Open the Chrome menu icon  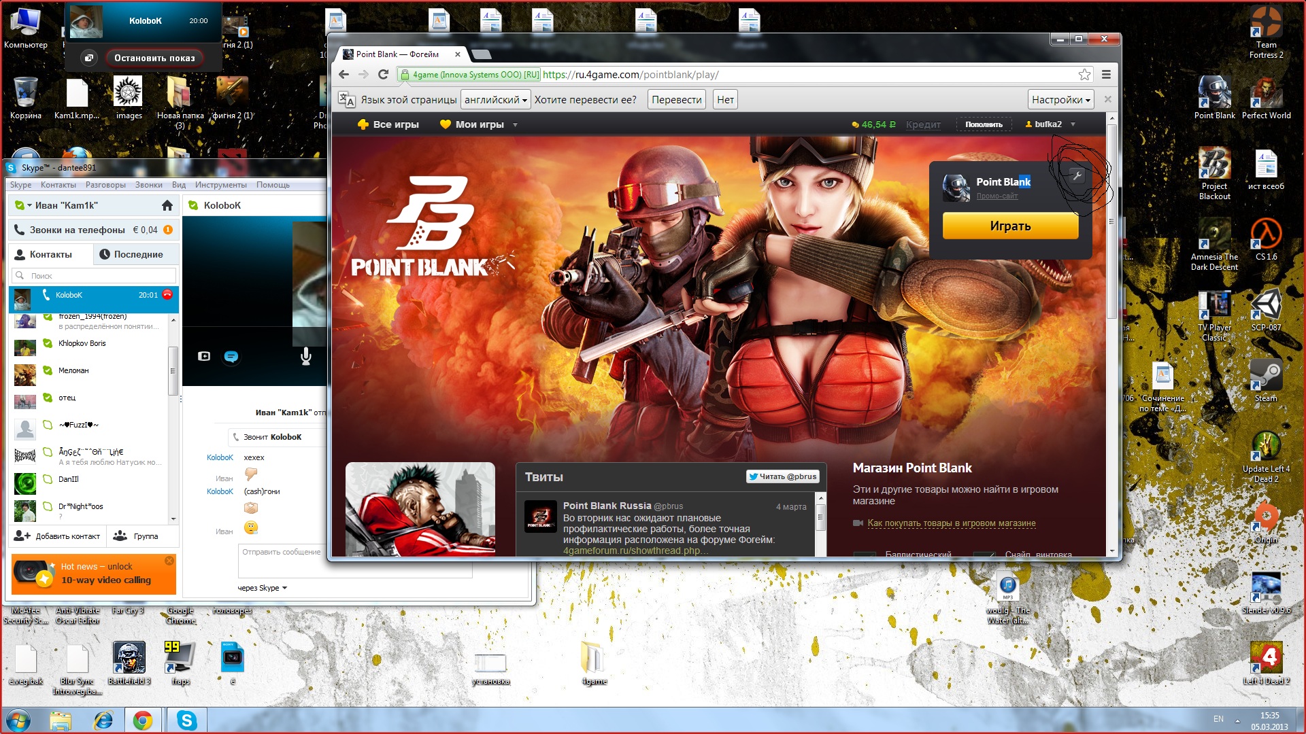[1106, 75]
